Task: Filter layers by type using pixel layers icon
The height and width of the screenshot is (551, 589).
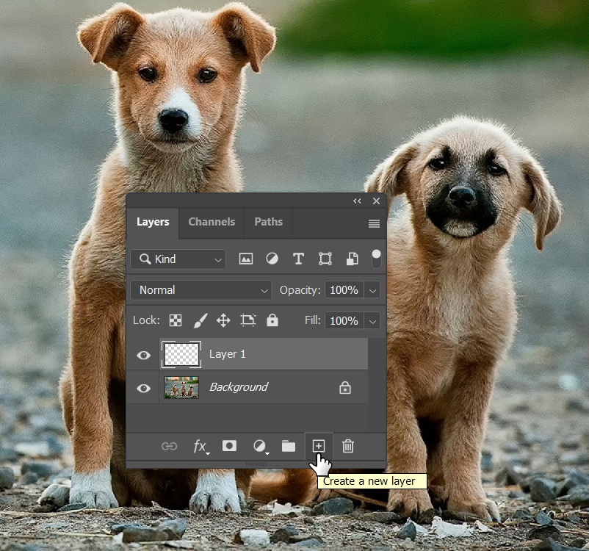Action: [x=246, y=259]
